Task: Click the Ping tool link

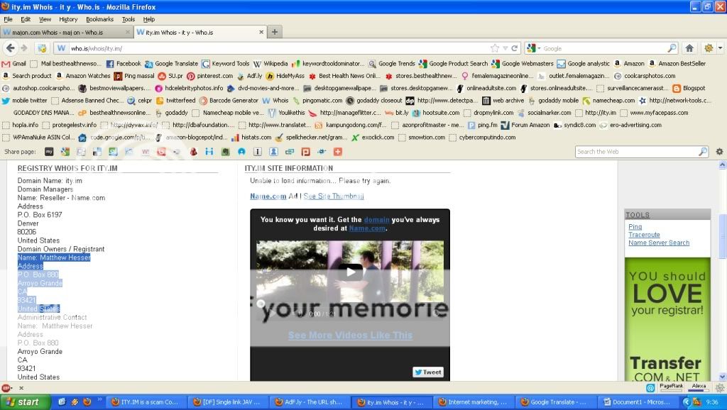Action: pos(635,226)
